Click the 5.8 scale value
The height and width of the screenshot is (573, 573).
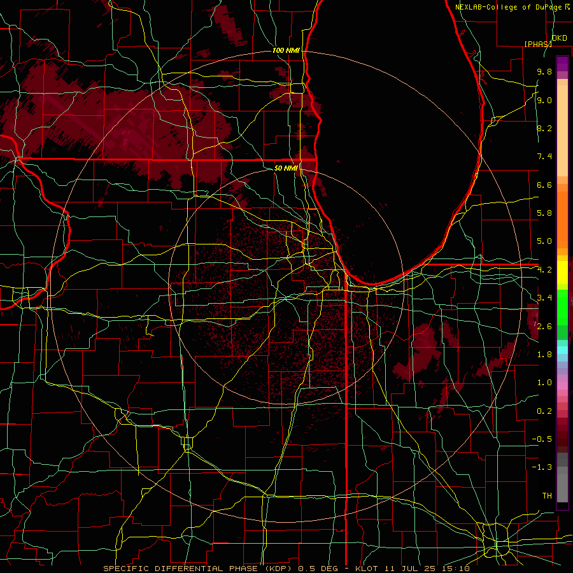tap(544, 213)
